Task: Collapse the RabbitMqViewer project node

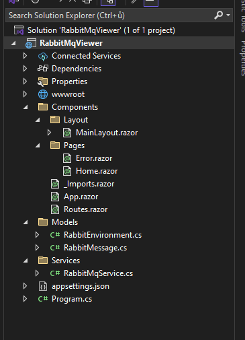Action: point(13,43)
